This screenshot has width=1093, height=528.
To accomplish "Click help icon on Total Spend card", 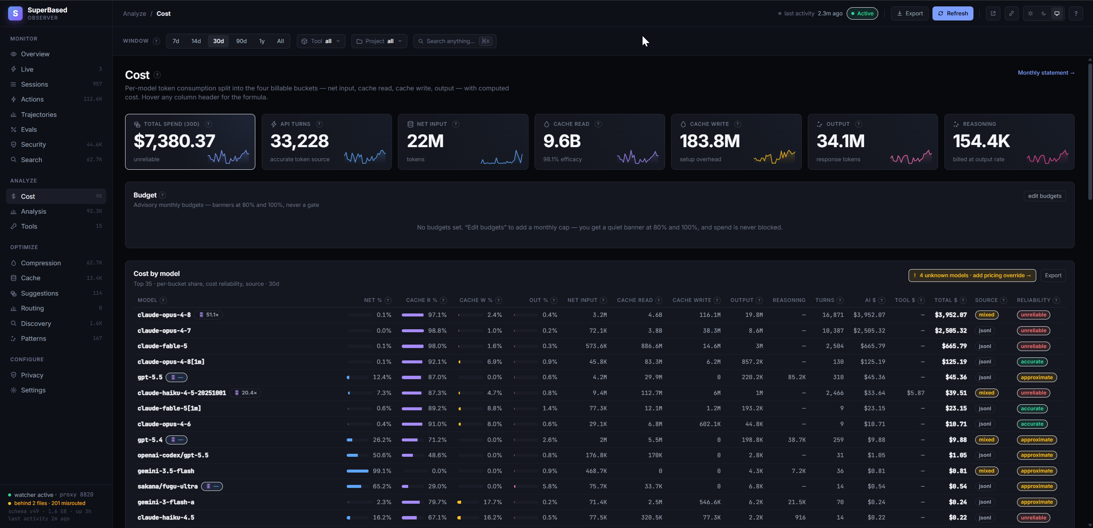I will (208, 124).
